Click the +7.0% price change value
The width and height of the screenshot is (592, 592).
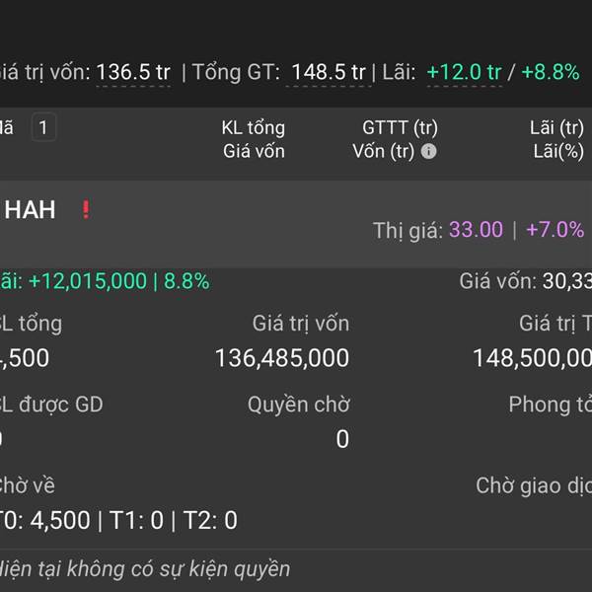click(555, 229)
